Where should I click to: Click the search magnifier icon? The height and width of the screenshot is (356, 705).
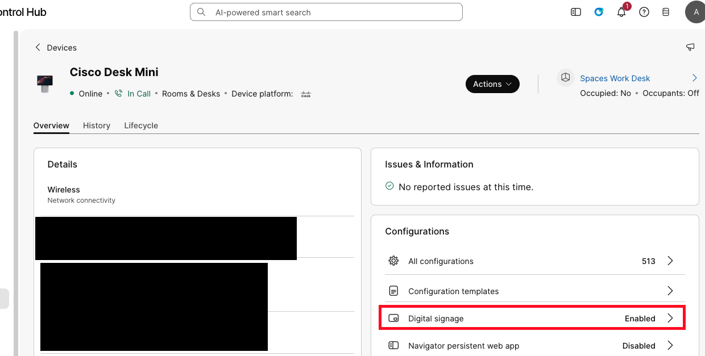(201, 12)
